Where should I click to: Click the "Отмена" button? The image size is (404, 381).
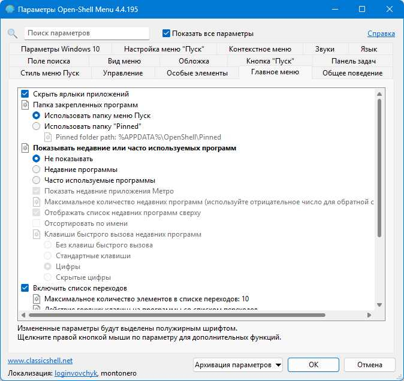369,365
